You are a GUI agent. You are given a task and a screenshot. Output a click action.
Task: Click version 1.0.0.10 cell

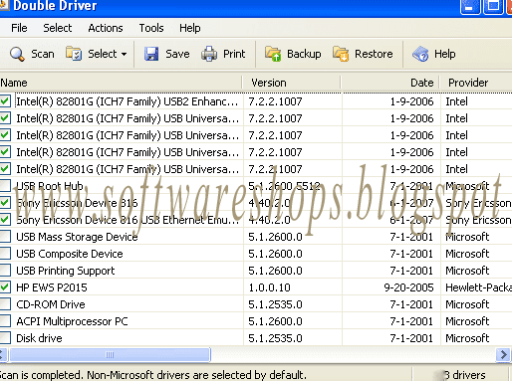[269, 287]
